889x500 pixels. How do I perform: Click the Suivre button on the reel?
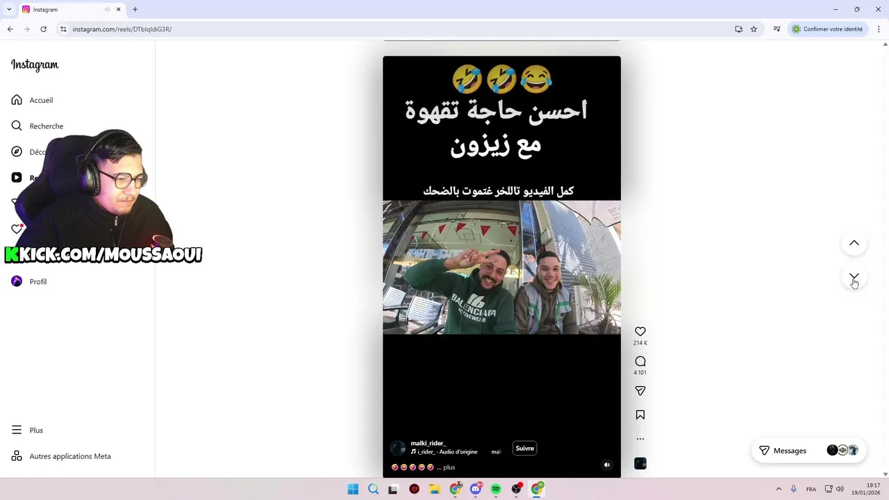525,449
